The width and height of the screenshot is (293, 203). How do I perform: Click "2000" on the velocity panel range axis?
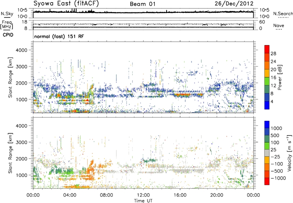(22, 159)
